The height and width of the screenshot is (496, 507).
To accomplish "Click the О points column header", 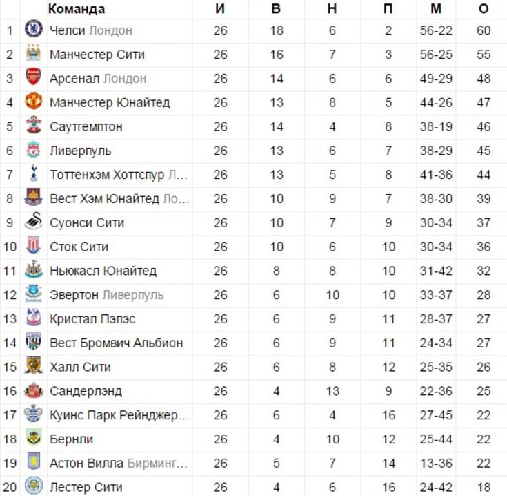I will 484,9.
